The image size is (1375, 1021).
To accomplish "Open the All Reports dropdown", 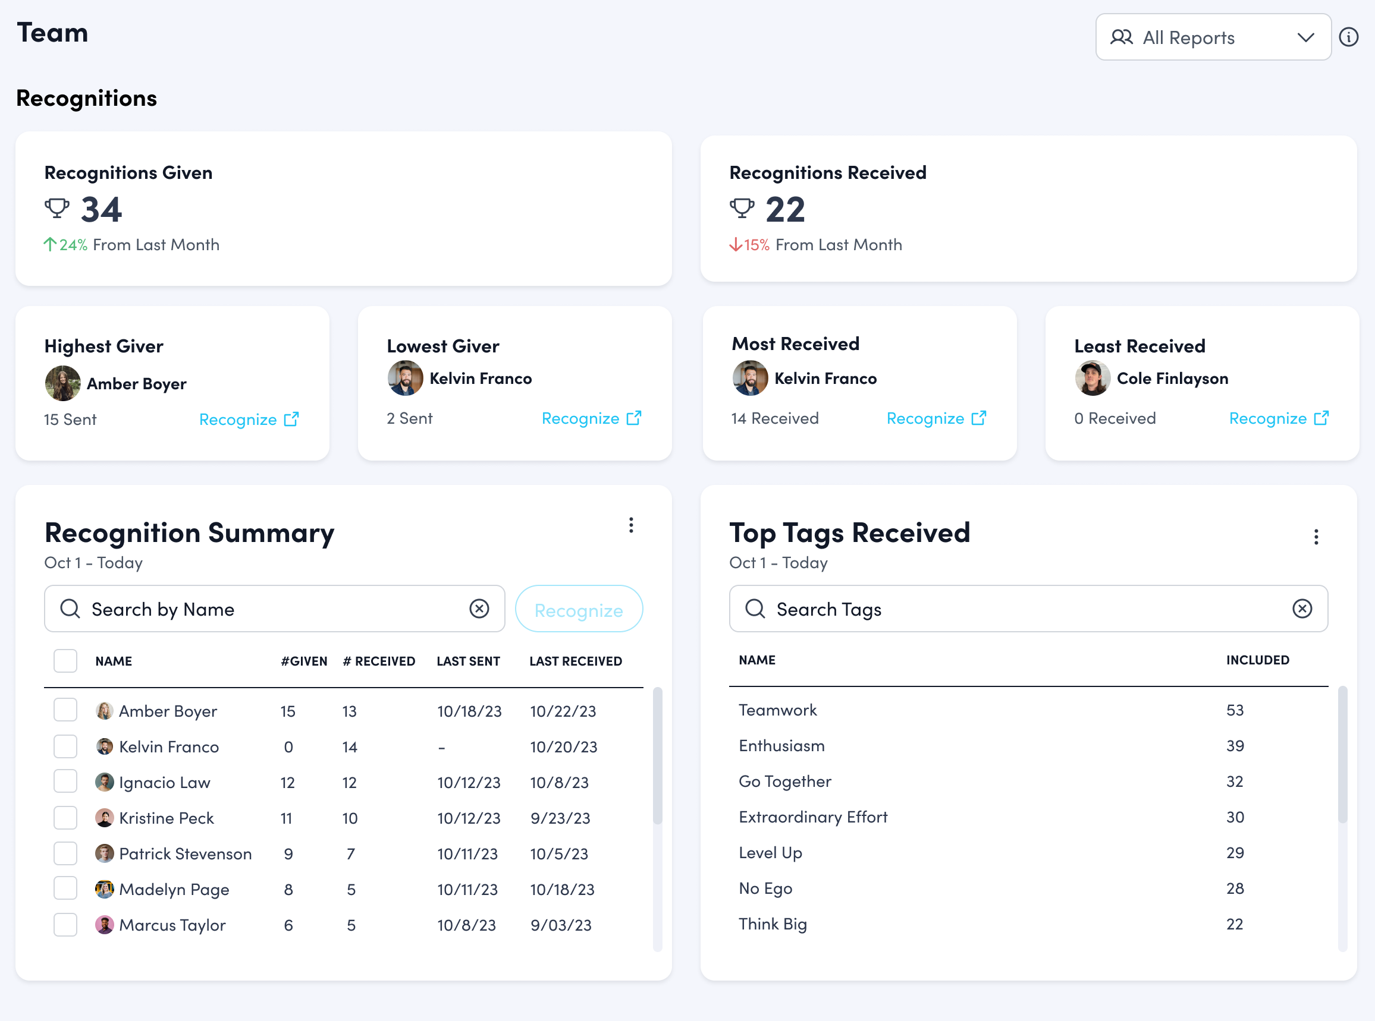I will pos(1306,37).
